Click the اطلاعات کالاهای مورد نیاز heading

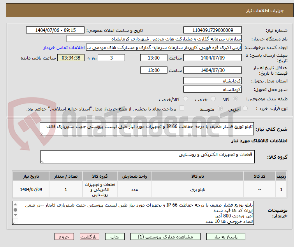(259, 141)
